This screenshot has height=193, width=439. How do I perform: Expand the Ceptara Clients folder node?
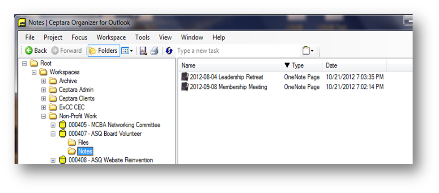[x=44, y=99]
